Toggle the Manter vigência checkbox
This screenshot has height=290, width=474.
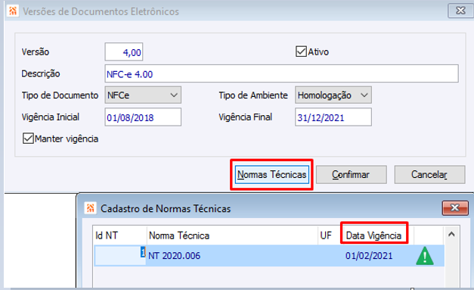point(28,139)
